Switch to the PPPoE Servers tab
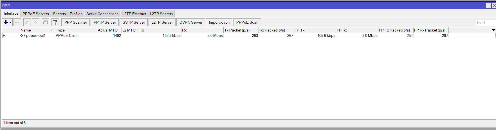The width and height of the screenshot is (496, 130). point(36,14)
